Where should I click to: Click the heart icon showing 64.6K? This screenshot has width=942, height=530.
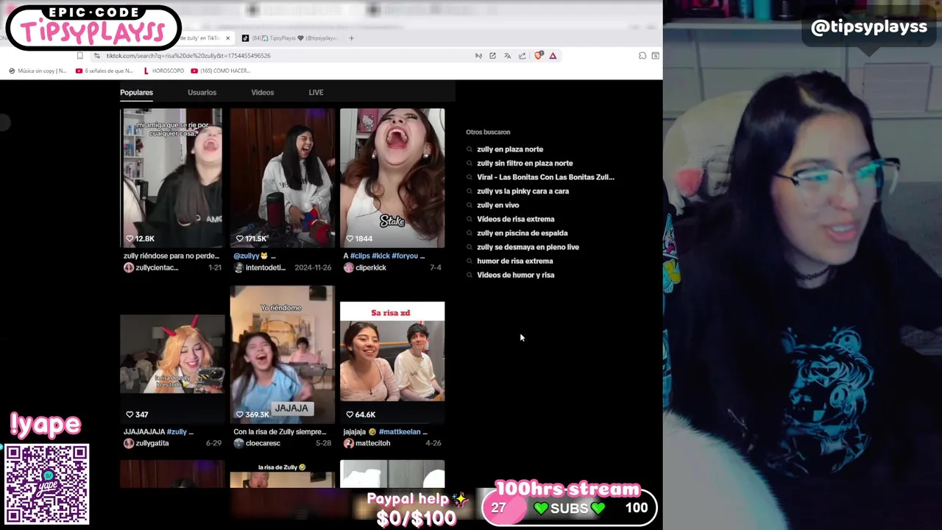350,414
